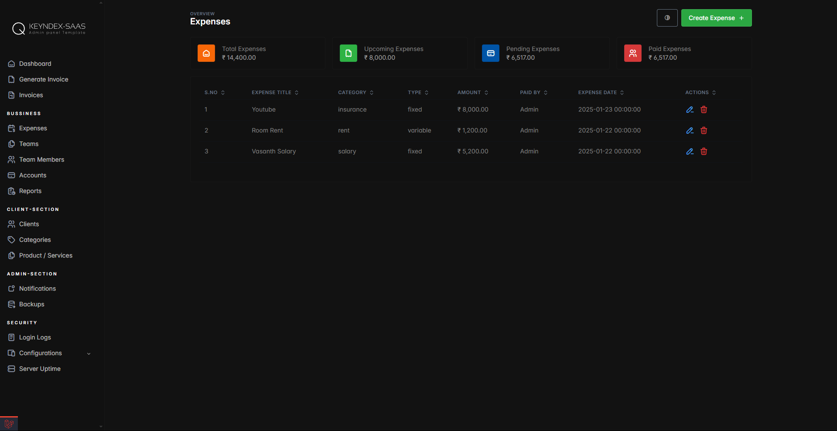
Task: Click the sidebar scrollbar down arrow
Action: pyautogui.click(x=101, y=427)
